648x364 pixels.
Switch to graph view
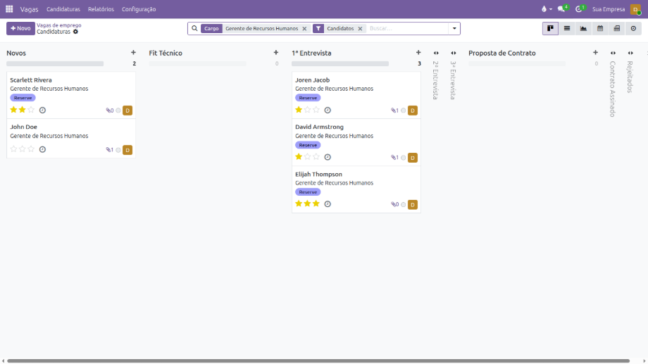(583, 28)
